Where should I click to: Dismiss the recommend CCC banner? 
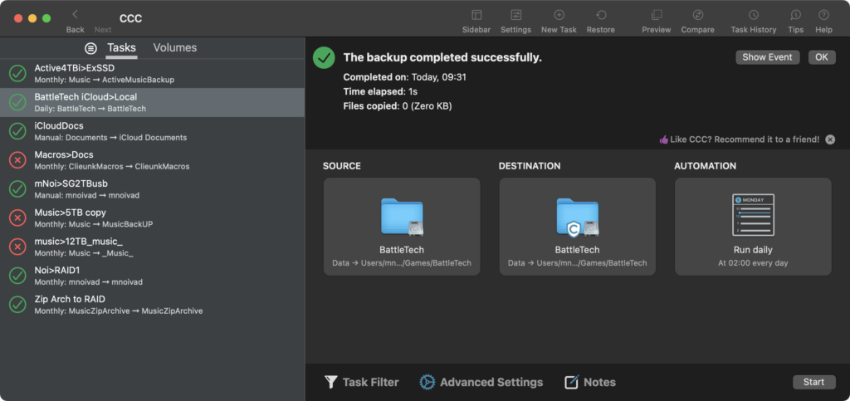click(830, 139)
